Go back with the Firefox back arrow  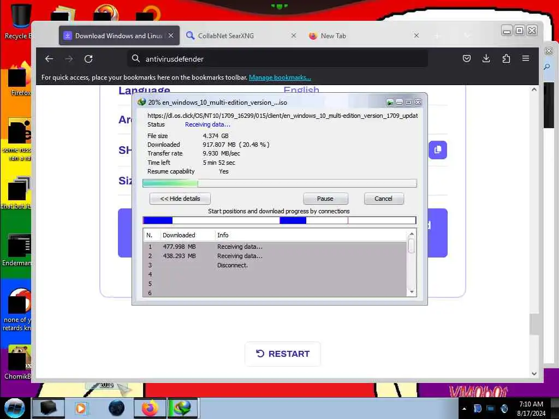click(x=49, y=59)
